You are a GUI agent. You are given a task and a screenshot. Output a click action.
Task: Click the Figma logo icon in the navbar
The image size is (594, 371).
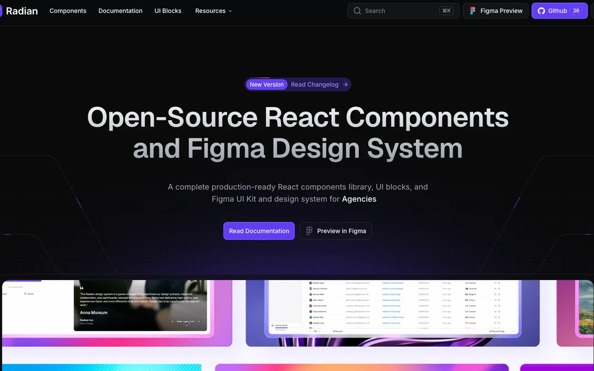point(473,11)
